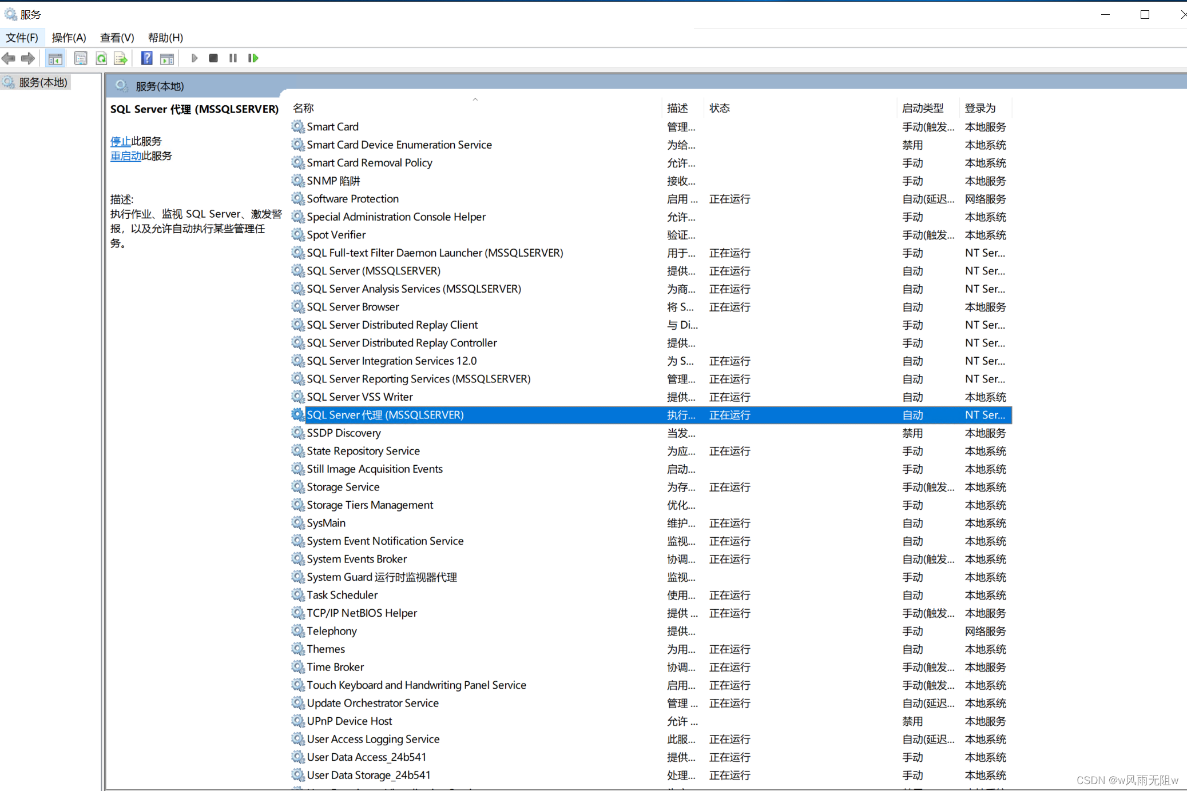Viewport: 1187px width, 791px height.
Task: Click the Back arrow toolbar icon
Action: [9, 58]
